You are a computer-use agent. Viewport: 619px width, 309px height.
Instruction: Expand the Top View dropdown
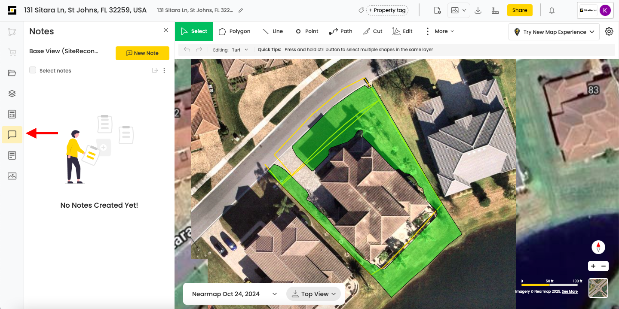click(313, 294)
